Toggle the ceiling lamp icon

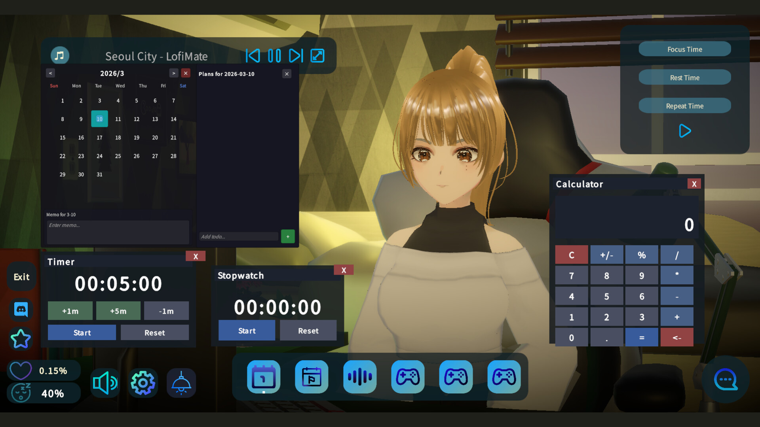(181, 383)
